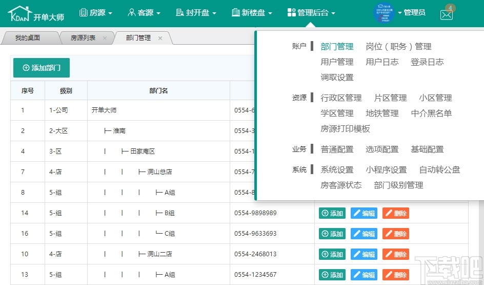Click 删除 in the C组 row
Image resolution: width=484 pixels, height=285 pixels.
(396, 234)
